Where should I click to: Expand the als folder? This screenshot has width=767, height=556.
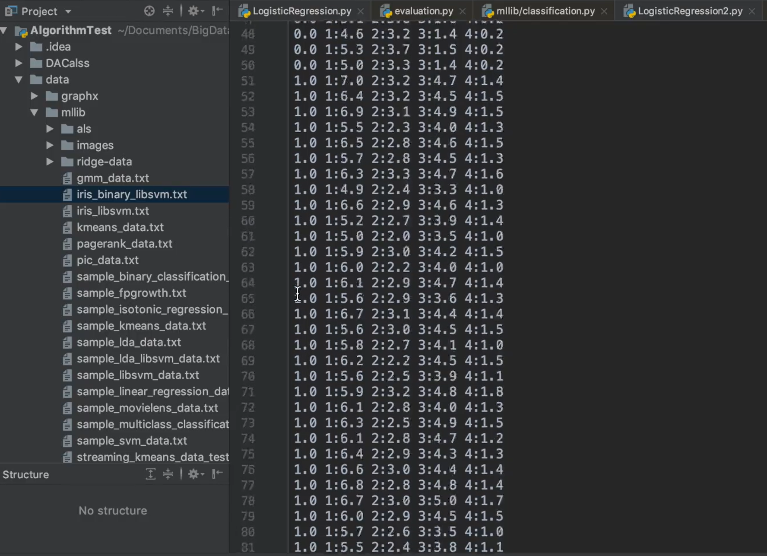click(50, 128)
